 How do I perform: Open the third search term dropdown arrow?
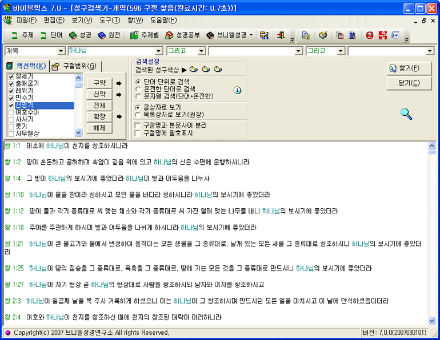pyautogui.click(x=430, y=51)
